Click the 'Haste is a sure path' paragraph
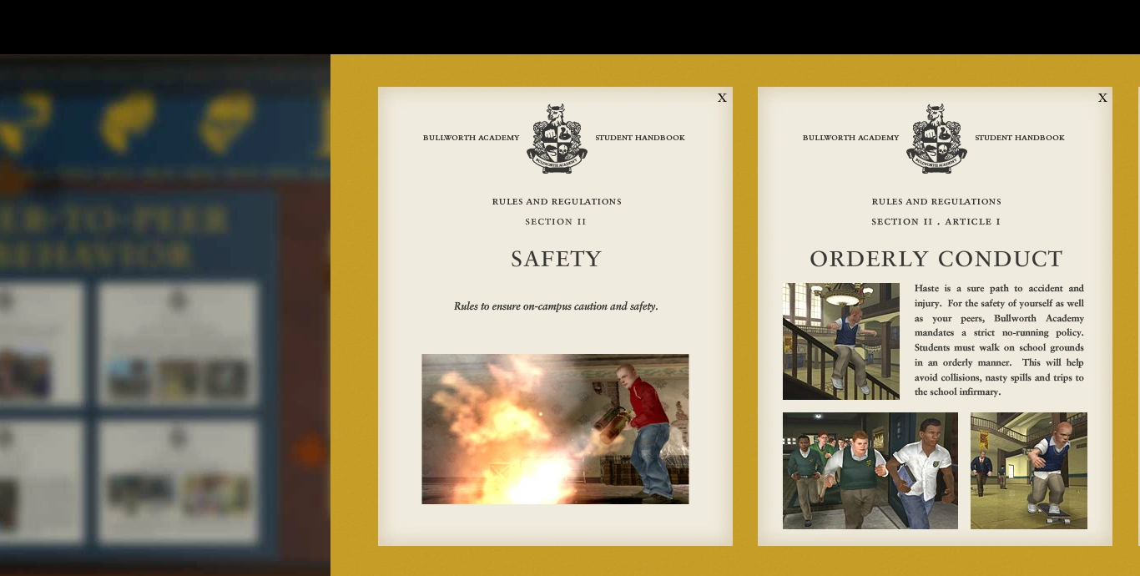 [999, 340]
